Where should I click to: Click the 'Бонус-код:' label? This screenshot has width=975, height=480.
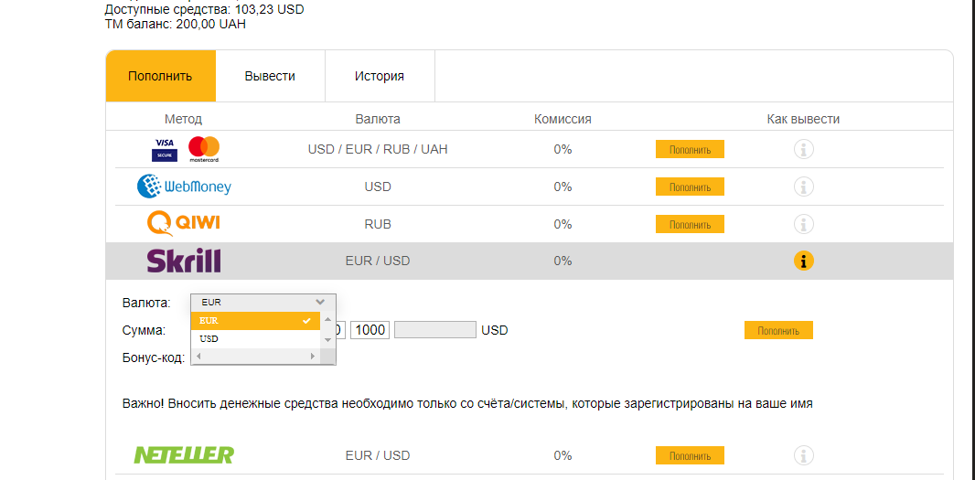point(154,358)
